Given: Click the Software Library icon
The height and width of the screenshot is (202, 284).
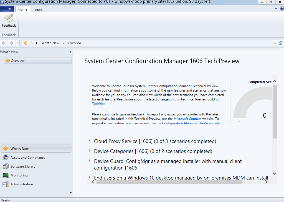Looking at the screenshot, I should coord(6,166).
